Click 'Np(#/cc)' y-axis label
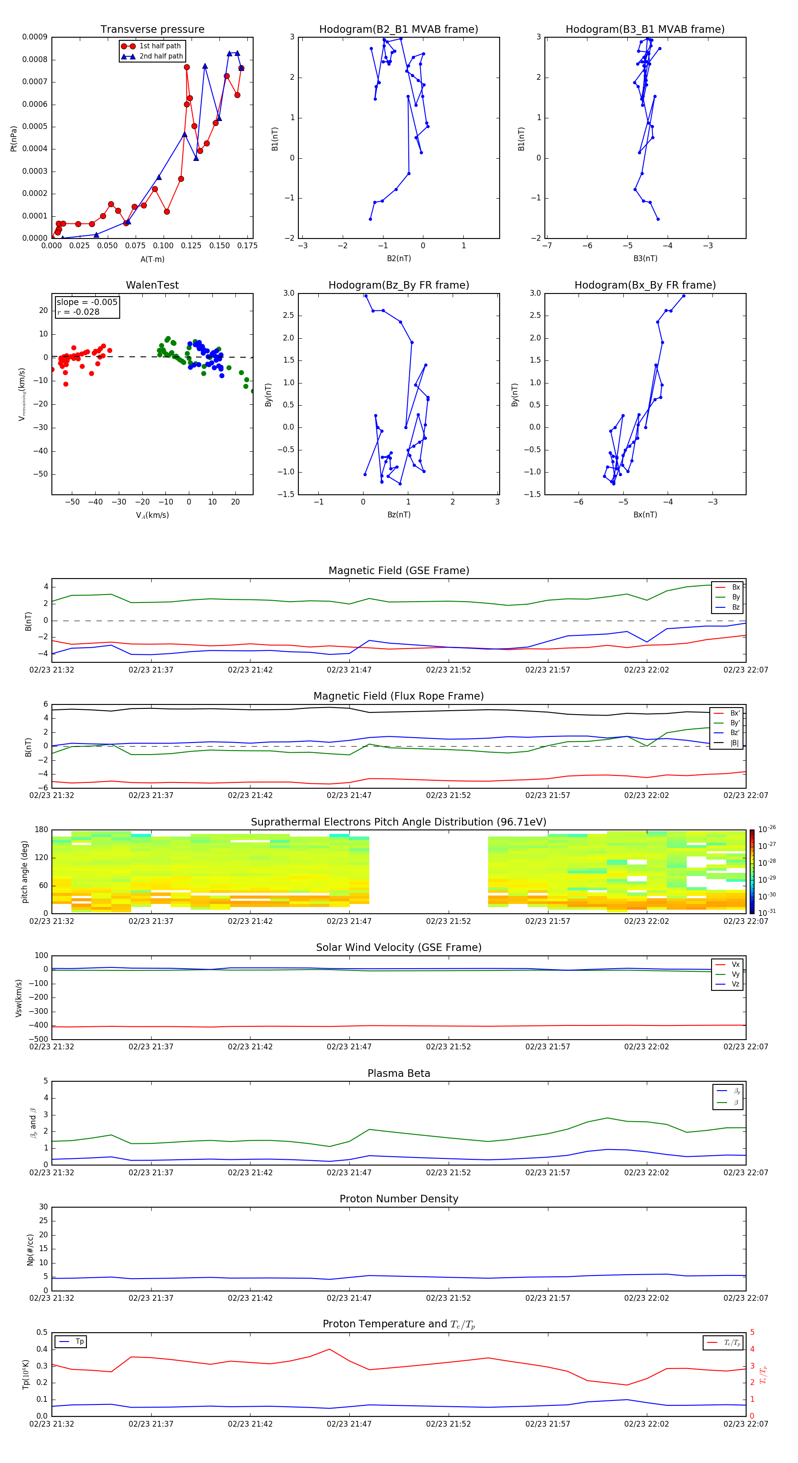The width and height of the screenshot is (798, 1463). [x=30, y=1249]
